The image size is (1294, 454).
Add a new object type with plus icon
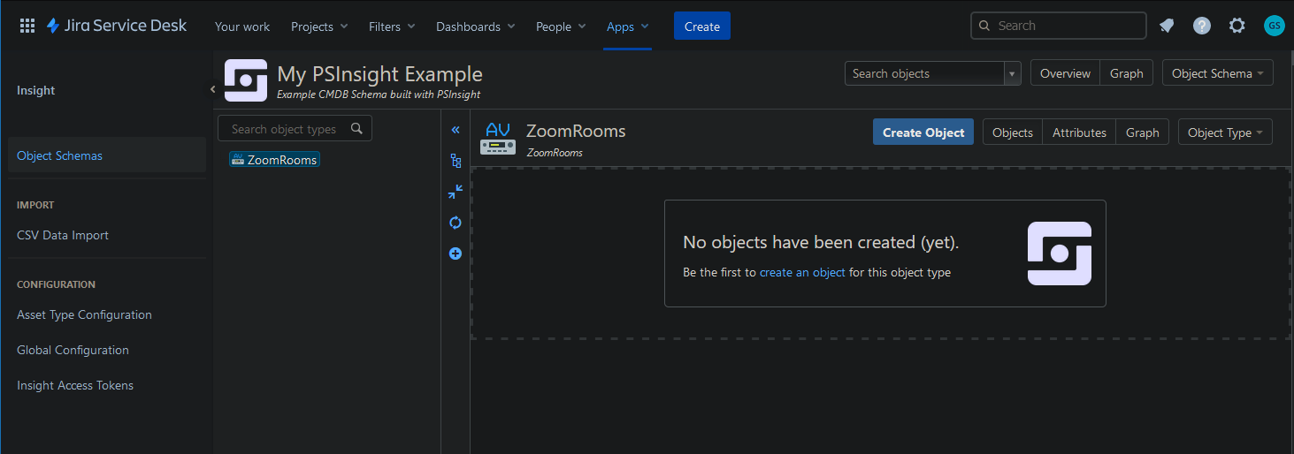coord(456,253)
